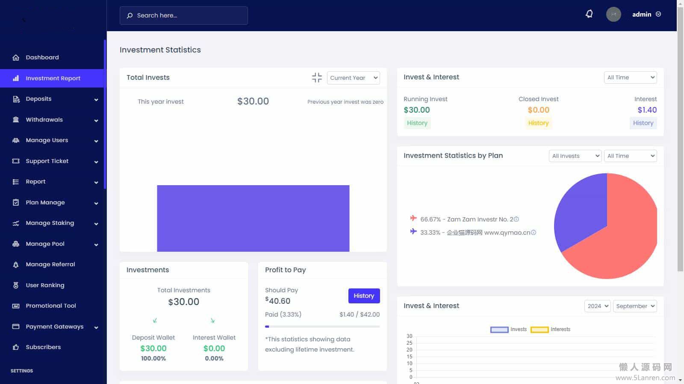Image resolution: width=684 pixels, height=384 pixels.
Task: Open Running Invest History link
Action: point(417,123)
